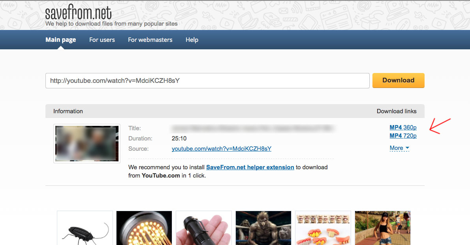The image size is (470, 245).
Task: Open the monkey boxer ad thumbnail
Action: [263, 228]
